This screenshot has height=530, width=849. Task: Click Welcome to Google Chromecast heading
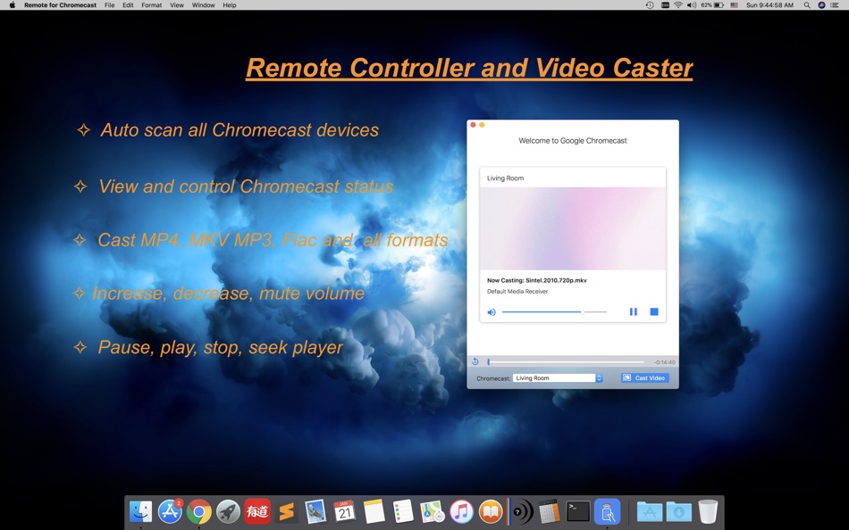(572, 141)
